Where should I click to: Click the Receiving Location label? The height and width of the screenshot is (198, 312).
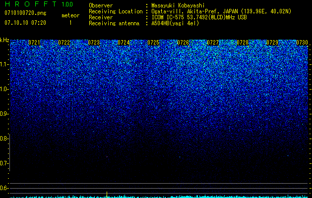[116, 11]
